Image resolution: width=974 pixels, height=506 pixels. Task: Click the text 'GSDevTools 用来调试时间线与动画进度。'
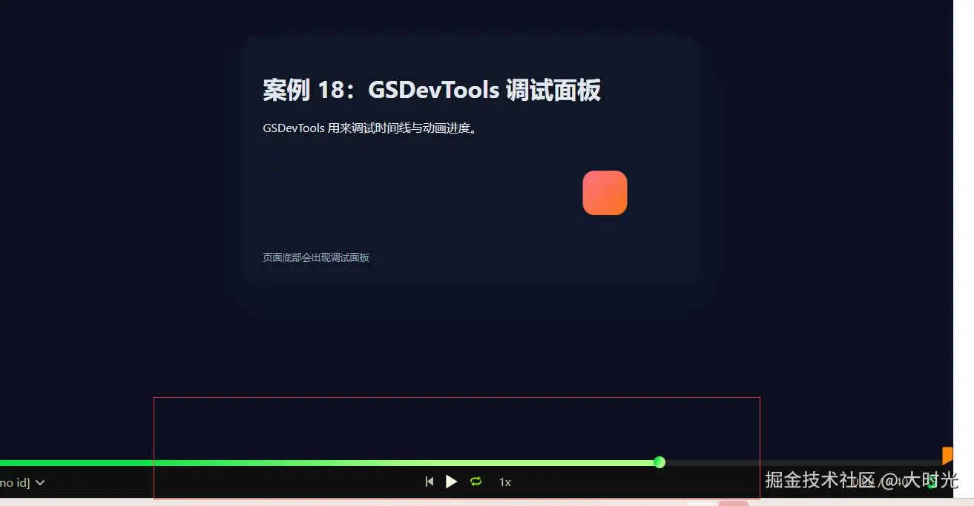pyautogui.click(x=371, y=128)
